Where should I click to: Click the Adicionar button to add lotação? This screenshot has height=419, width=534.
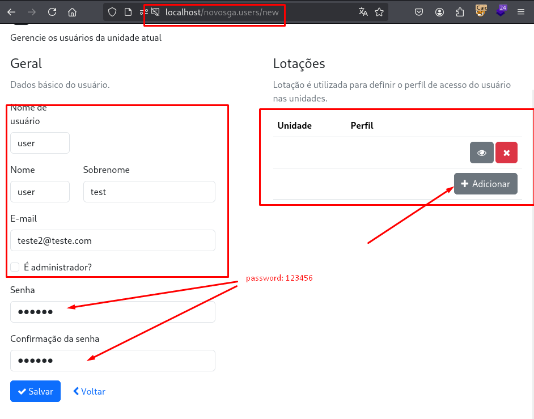click(x=485, y=184)
